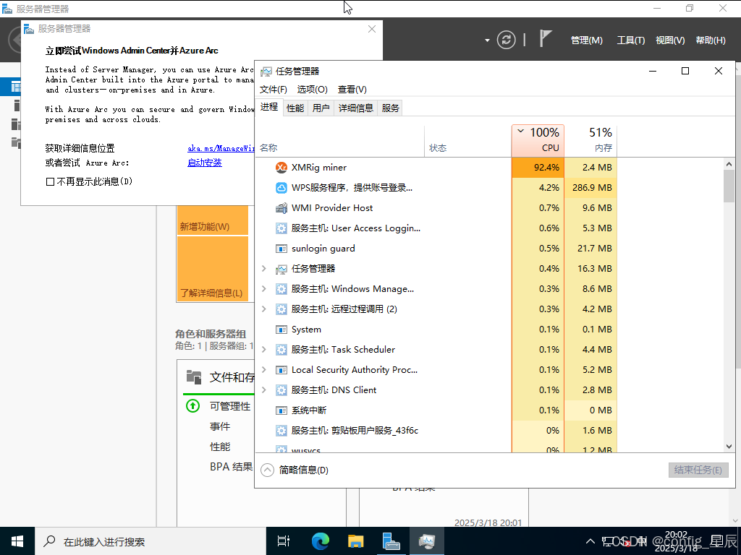Screen dimensions: 741x555
Task: Click the 了解详细信息(L) tile
Action: click(x=213, y=268)
